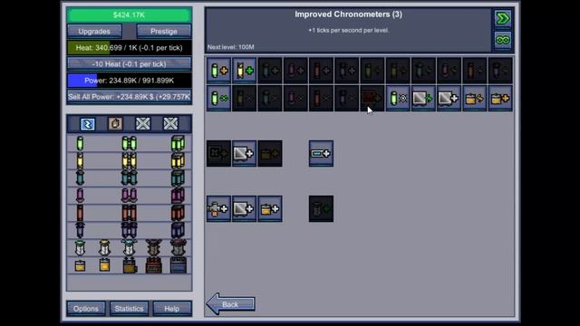
Task: Toggle the green double-chevron fast-forward icon
Action: [x=503, y=18]
